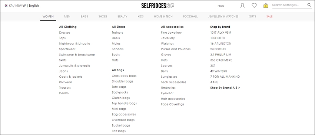Select the MEN navigation tab
This screenshot has height=135, width=315.
(67, 16)
